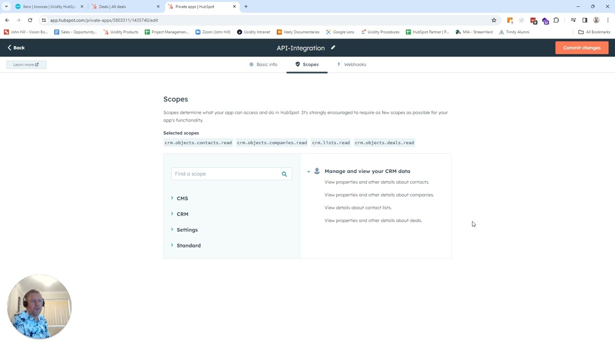Click the crm.objects.contacts.read scope tag
Image resolution: width=615 pixels, height=346 pixels.
[198, 143]
